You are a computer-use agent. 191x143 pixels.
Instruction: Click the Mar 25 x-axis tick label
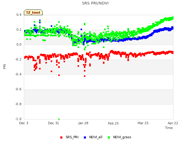pos(143,123)
